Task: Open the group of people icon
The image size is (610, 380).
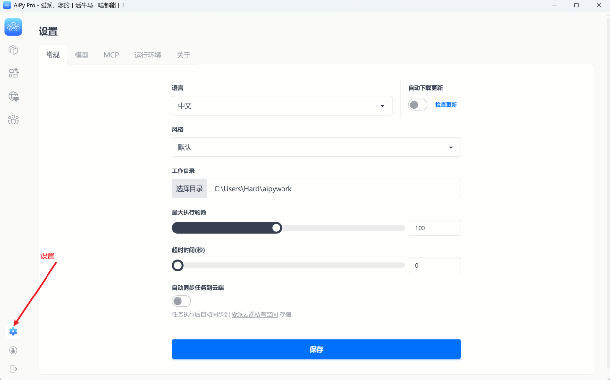Action: [x=13, y=120]
